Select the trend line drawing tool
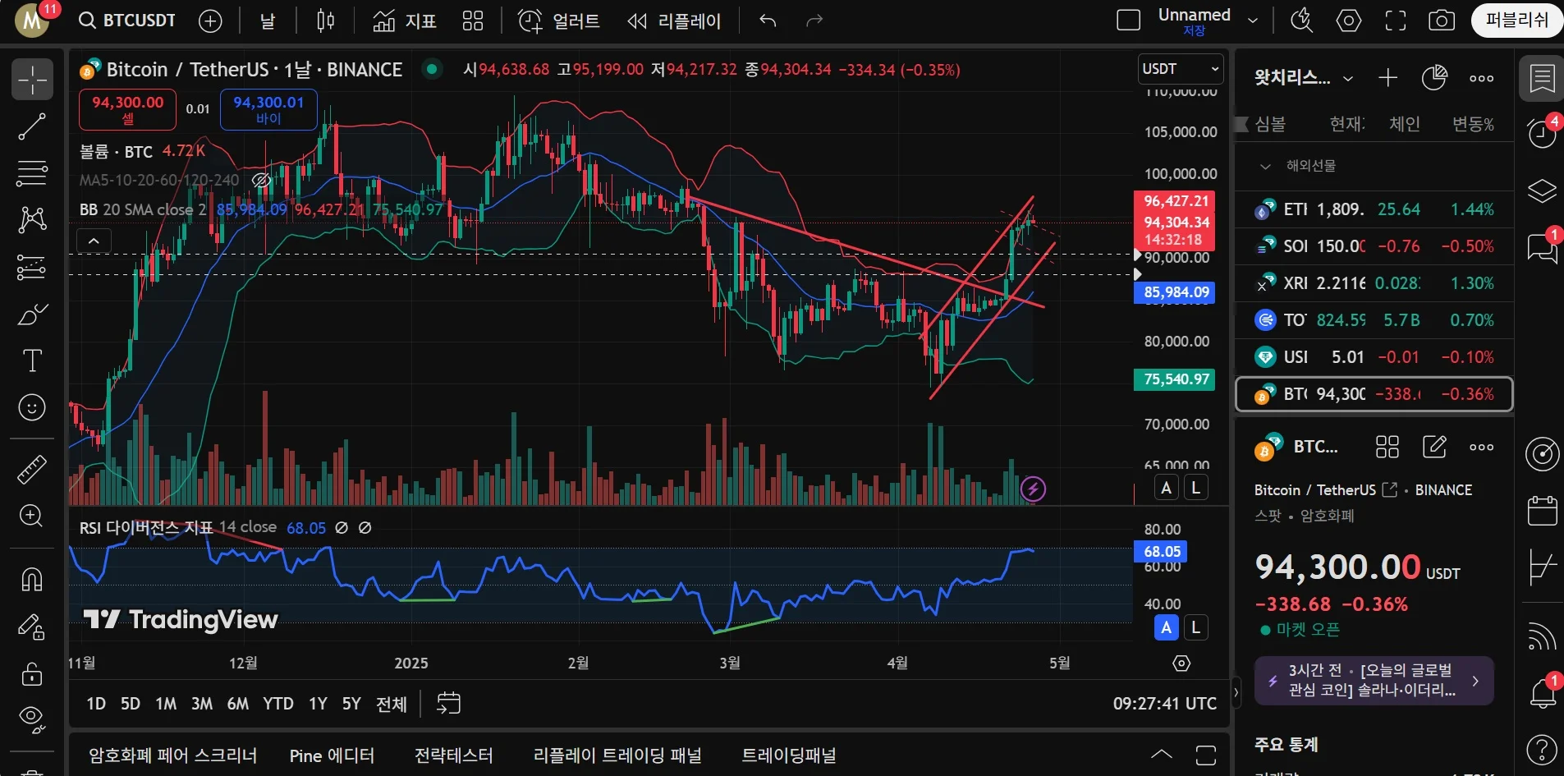 [32, 126]
